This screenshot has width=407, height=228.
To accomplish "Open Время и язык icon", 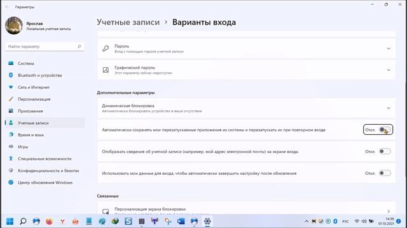I will 11,135.
